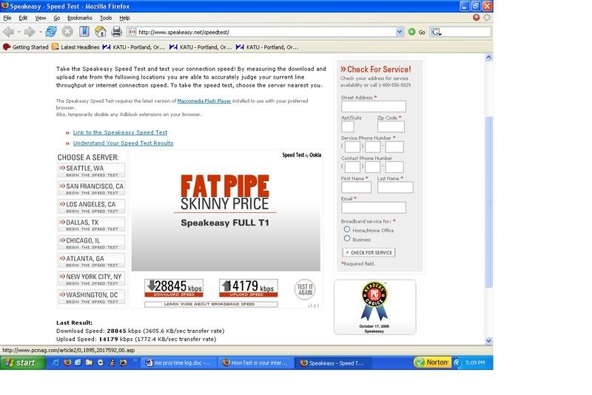Click the Macromedia Flash Player link
Viewport: 592px width, 395px height.
pos(204,101)
